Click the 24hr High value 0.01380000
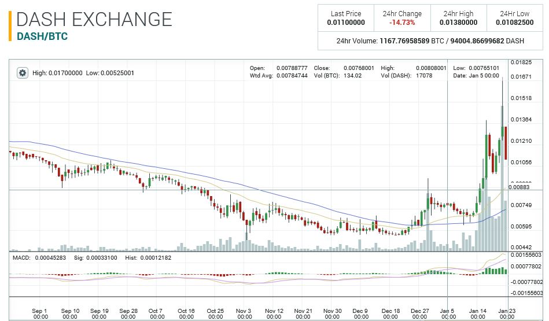This screenshot has width=549, height=321. click(x=458, y=23)
